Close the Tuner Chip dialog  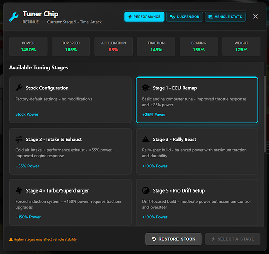(x=255, y=16)
